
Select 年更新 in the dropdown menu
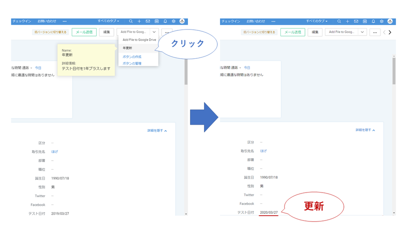click(x=128, y=48)
